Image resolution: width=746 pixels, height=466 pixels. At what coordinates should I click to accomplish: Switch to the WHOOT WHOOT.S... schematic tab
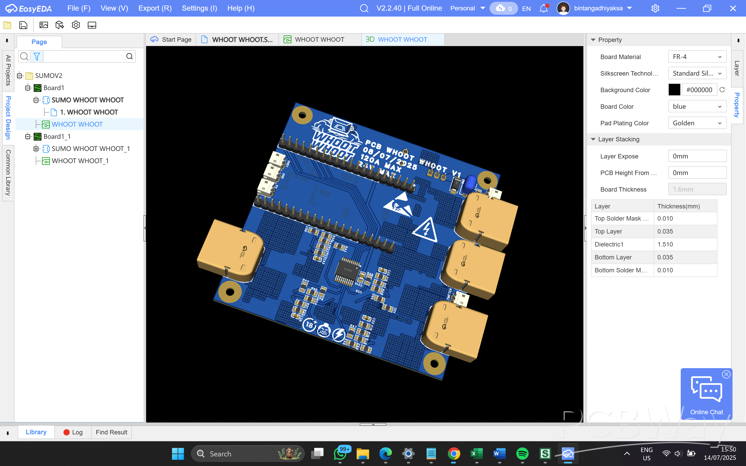pos(237,39)
